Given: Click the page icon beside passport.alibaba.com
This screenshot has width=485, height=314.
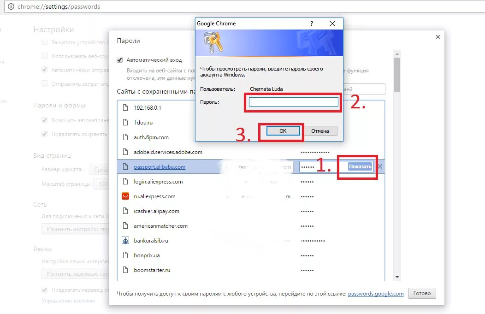Looking at the screenshot, I should click(x=125, y=167).
